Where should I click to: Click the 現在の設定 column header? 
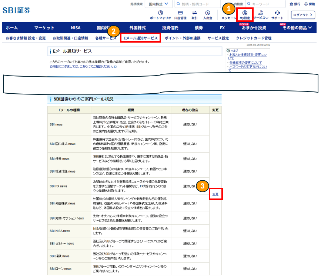point(190,110)
